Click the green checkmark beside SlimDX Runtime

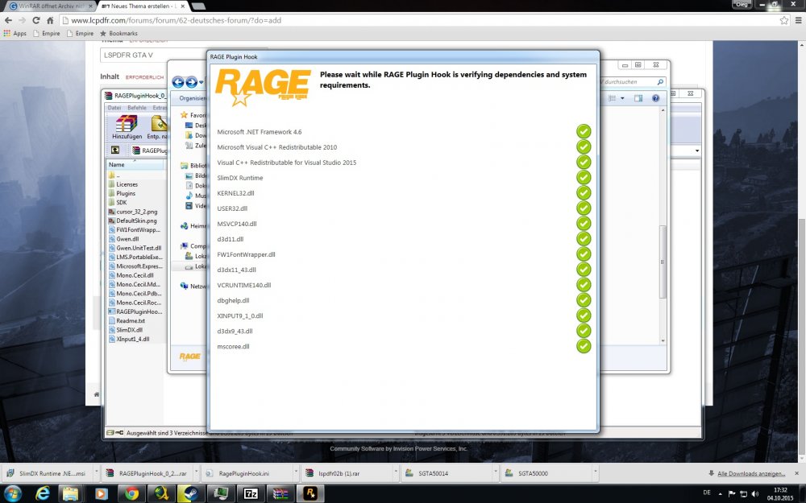(x=584, y=178)
